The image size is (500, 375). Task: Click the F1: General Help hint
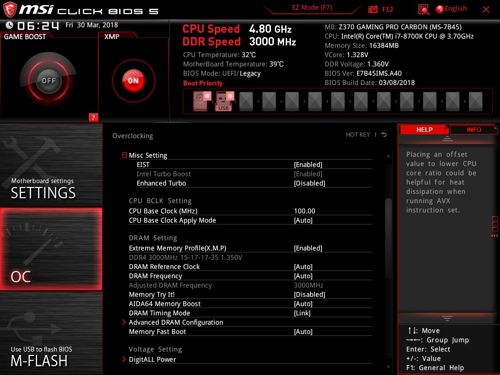[435, 368]
